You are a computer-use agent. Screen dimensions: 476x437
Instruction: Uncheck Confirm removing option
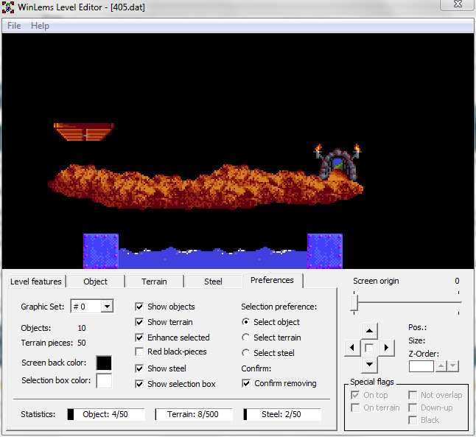(246, 383)
